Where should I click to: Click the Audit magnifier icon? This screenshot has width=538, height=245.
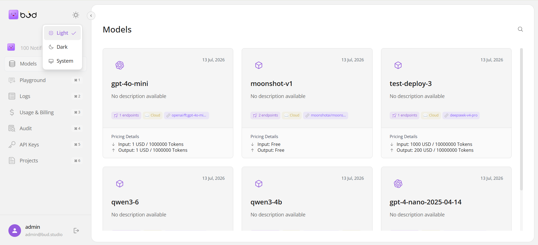12,129
